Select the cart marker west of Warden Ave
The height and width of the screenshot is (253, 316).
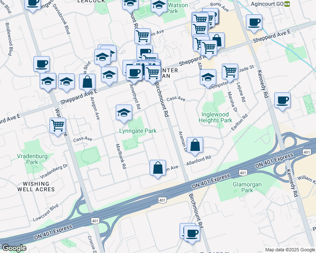point(57,126)
